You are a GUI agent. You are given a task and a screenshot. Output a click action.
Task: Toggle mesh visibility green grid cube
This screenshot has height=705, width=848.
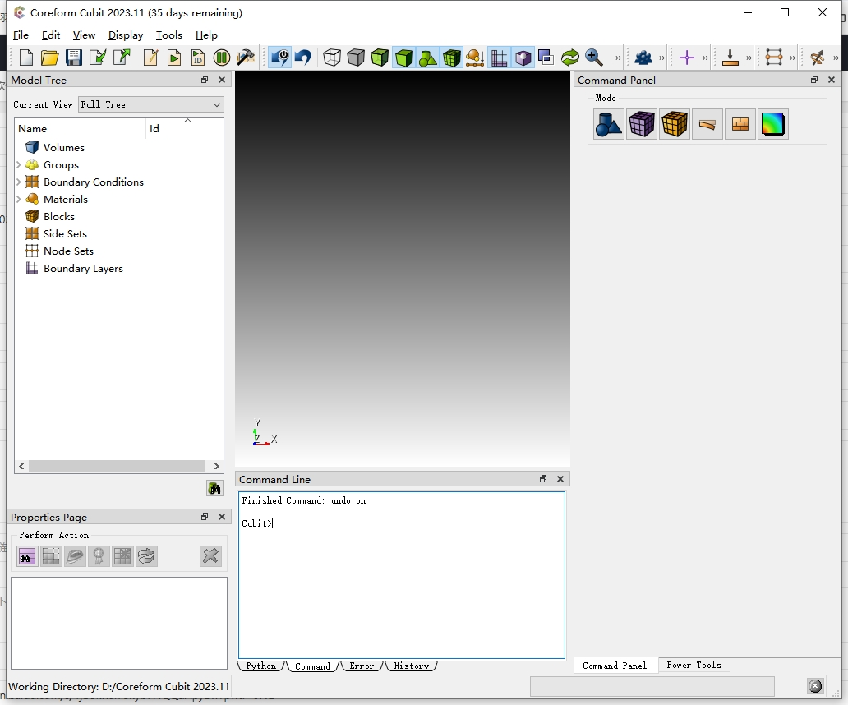(452, 58)
